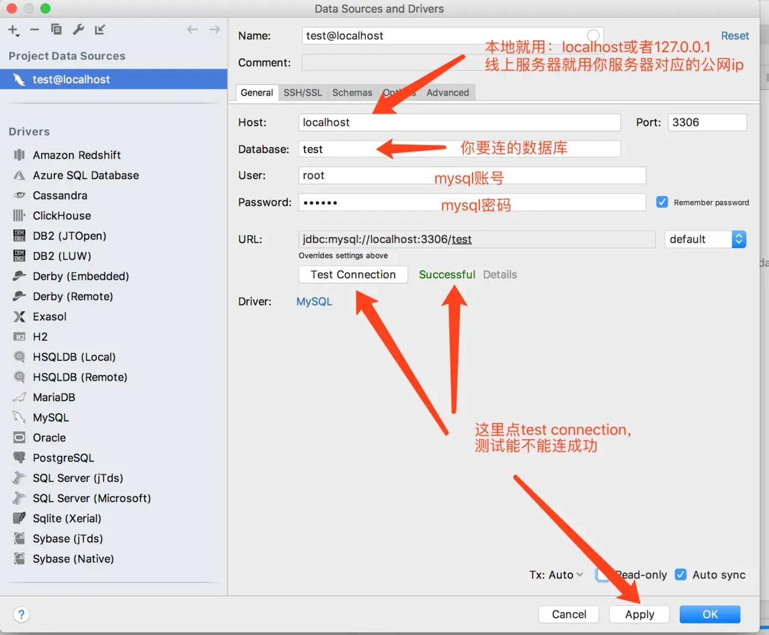The height and width of the screenshot is (635, 769).
Task: Click the Cancel button
Action: 569,614
